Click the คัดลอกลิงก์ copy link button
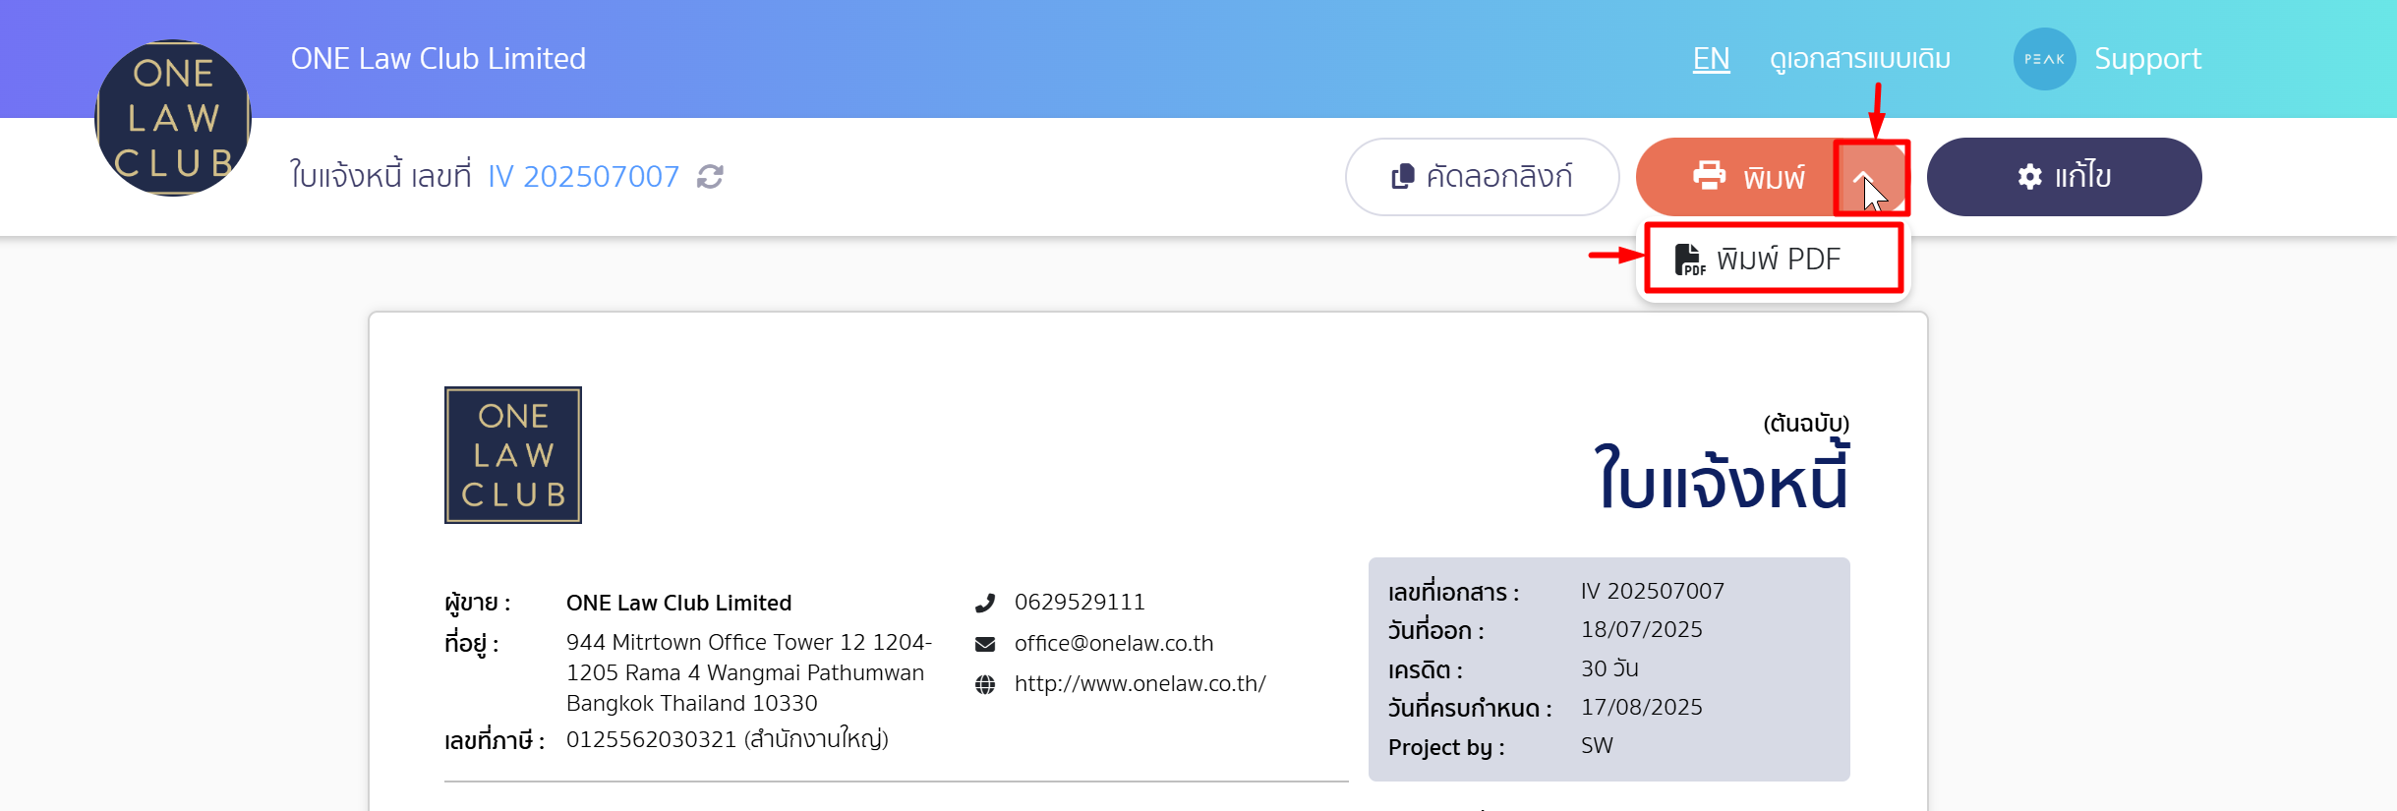This screenshot has height=811, width=2397. click(x=1482, y=177)
